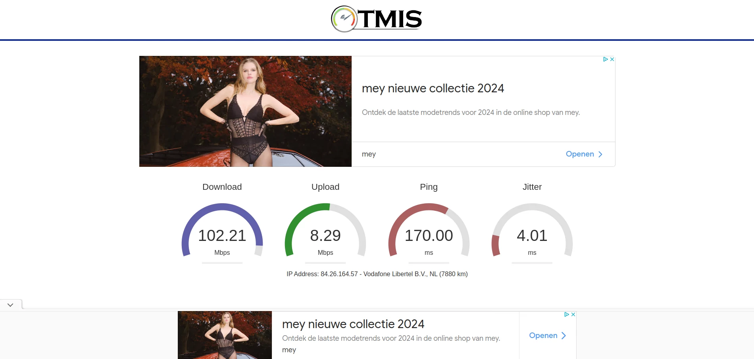Viewport: 754px width, 359px height.
Task: Close the bottom banner ad with X
Action: click(x=573, y=314)
